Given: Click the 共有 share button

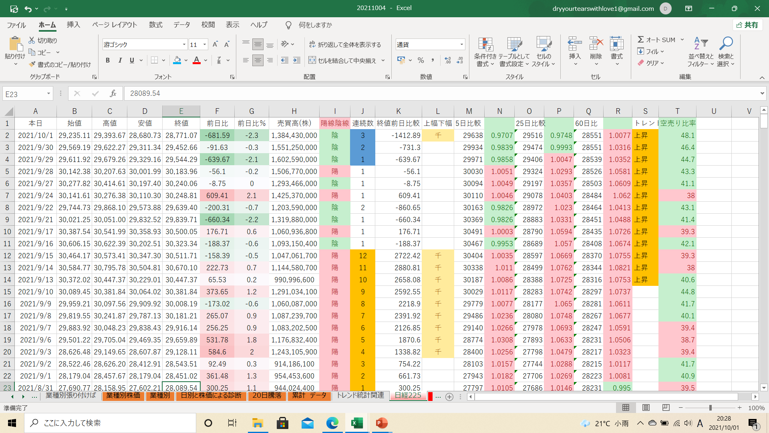Looking at the screenshot, I should point(747,25).
